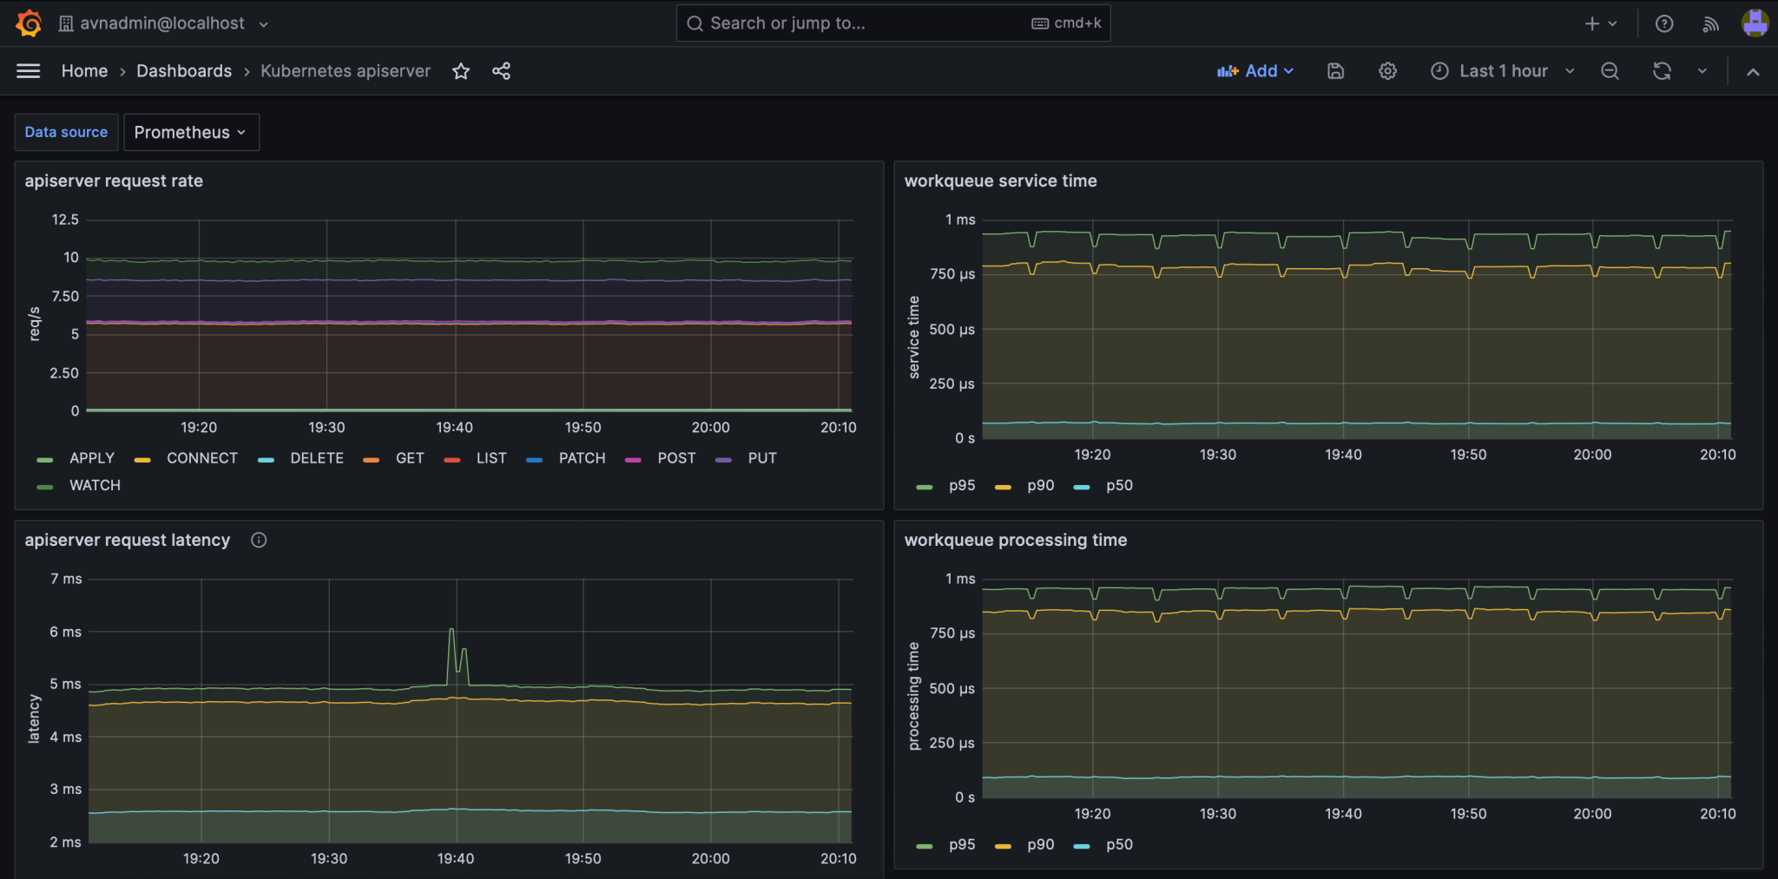Go to Dashboards in the breadcrumb
Screen dimensions: 1778x879
click(x=184, y=70)
